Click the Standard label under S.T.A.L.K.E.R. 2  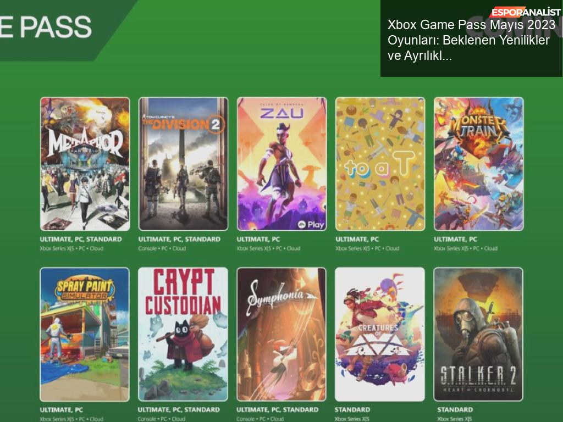(455, 410)
